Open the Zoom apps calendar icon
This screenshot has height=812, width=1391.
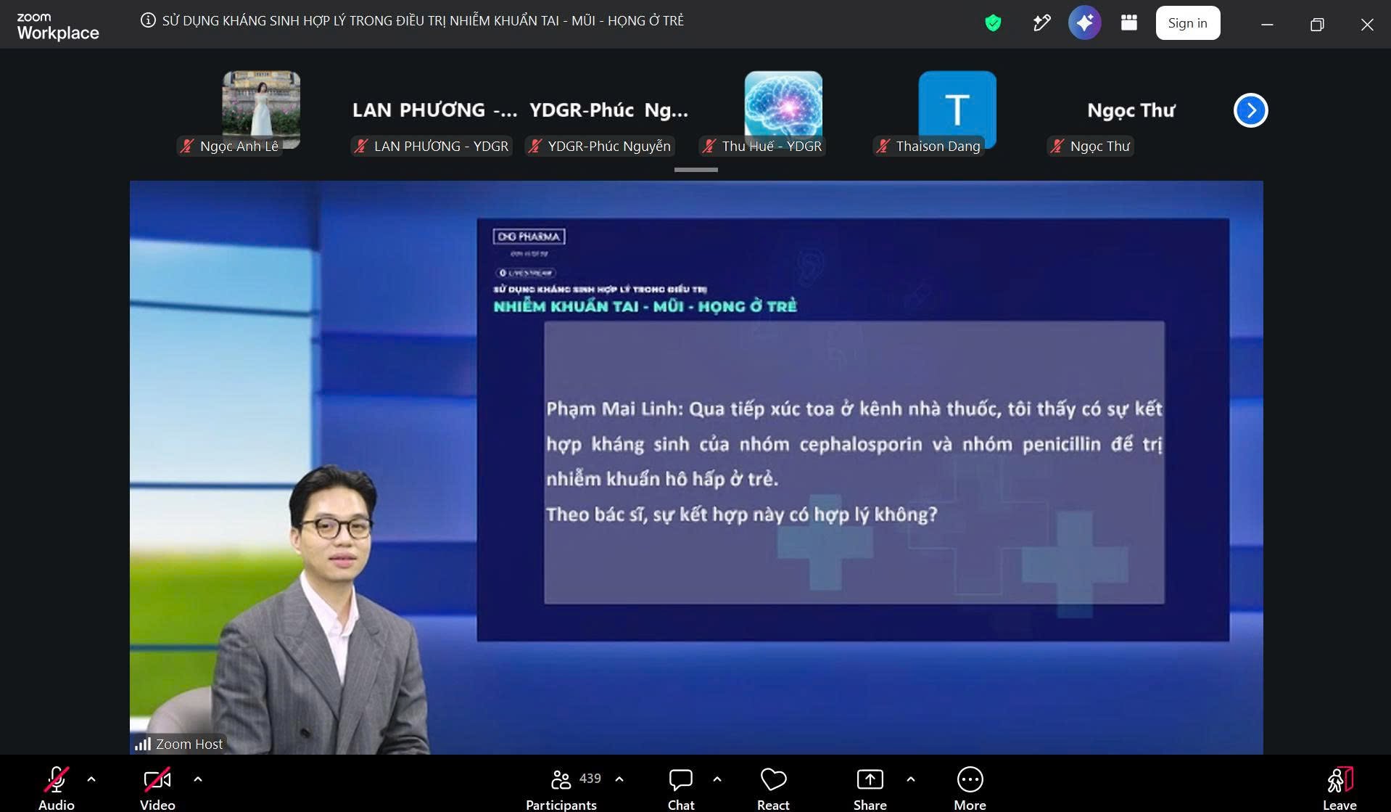coord(1128,23)
